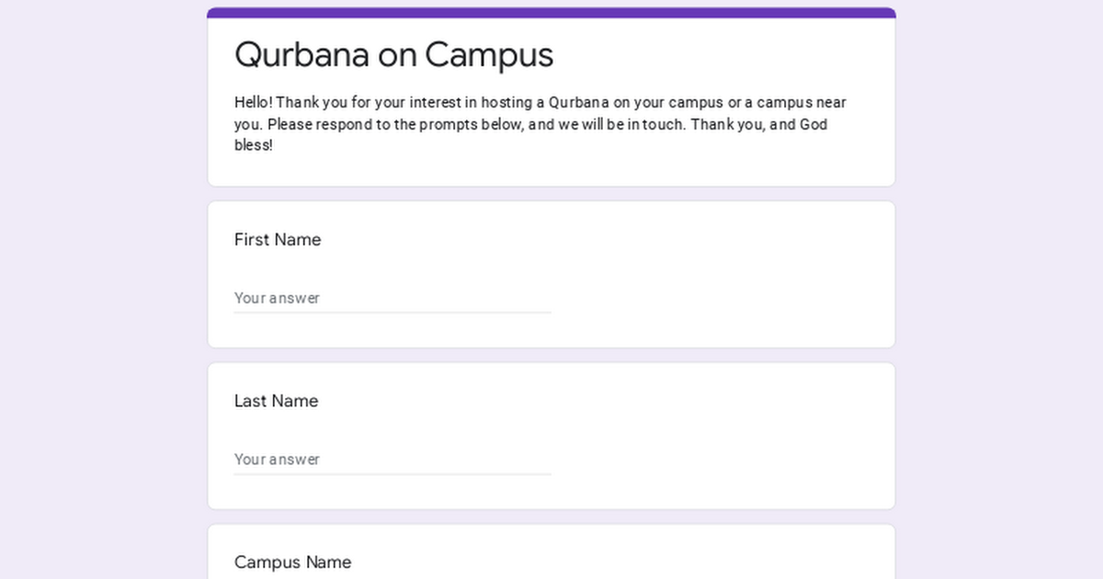Click "bless!" at end of description
Viewport: 1103px width, 579px height.
pos(254,145)
